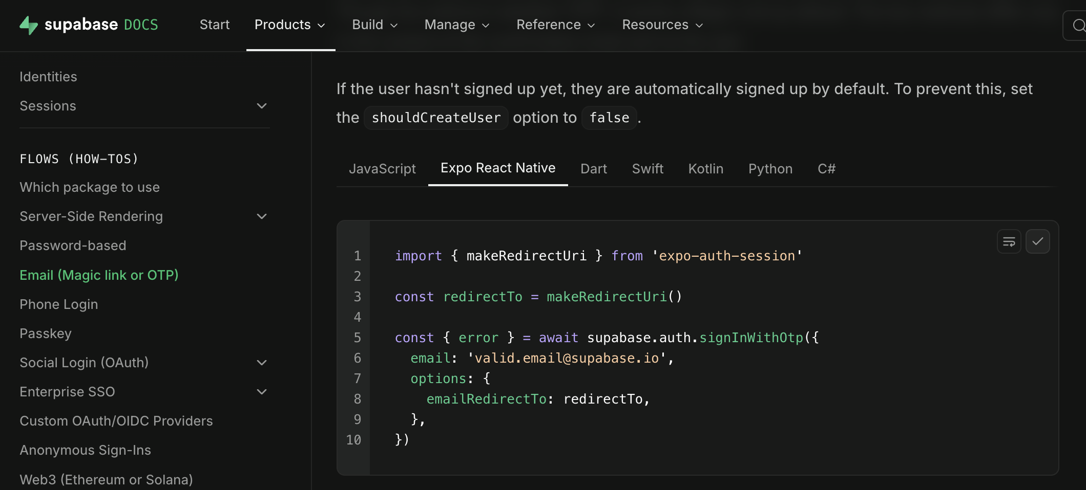Expand Enterprise SSO chevron
Image resolution: width=1086 pixels, height=490 pixels.
click(x=262, y=392)
